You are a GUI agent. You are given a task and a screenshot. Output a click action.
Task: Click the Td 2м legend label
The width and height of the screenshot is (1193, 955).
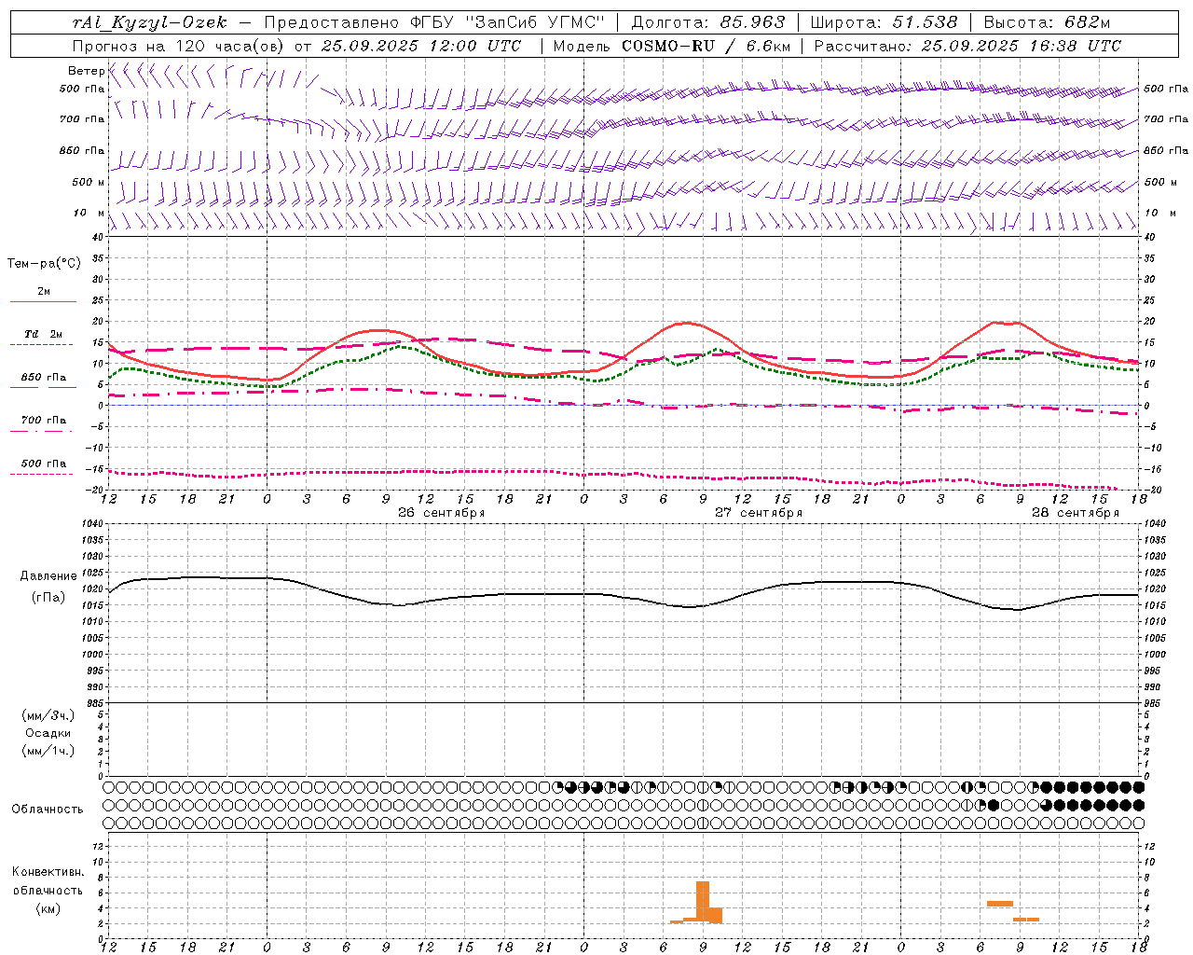(44, 334)
